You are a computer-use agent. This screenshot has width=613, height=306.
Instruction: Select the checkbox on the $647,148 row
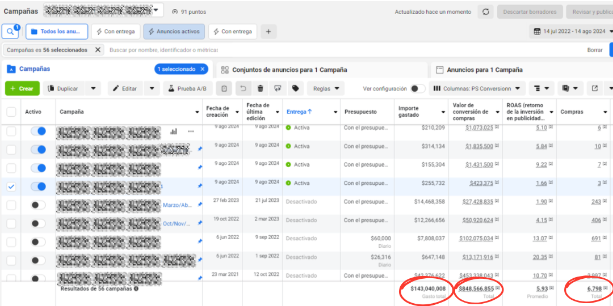pyautogui.click(x=11, y=260)
